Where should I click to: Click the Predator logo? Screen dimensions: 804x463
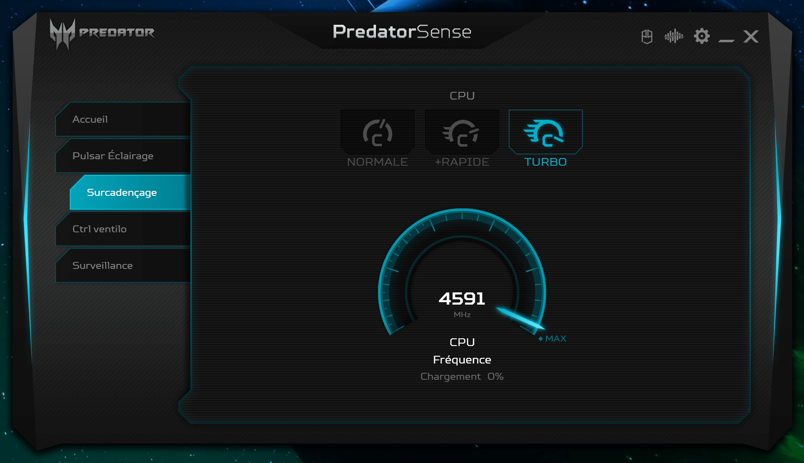tap(102, 33)
